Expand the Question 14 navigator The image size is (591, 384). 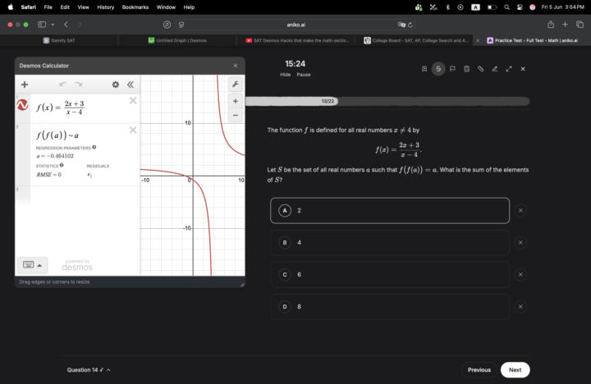89,370
